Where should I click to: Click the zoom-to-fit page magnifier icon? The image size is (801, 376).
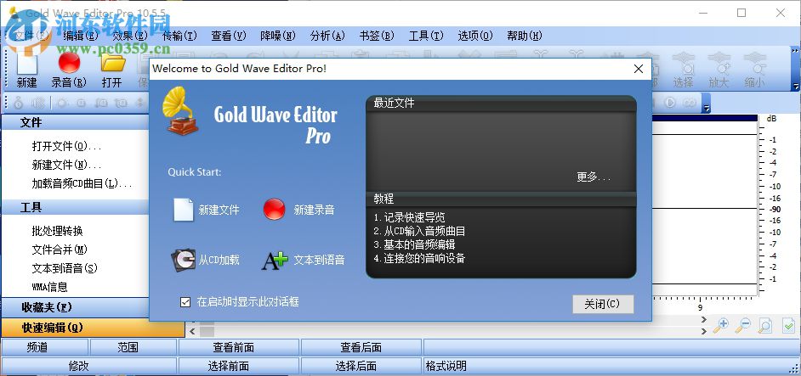tap(764, 325)
